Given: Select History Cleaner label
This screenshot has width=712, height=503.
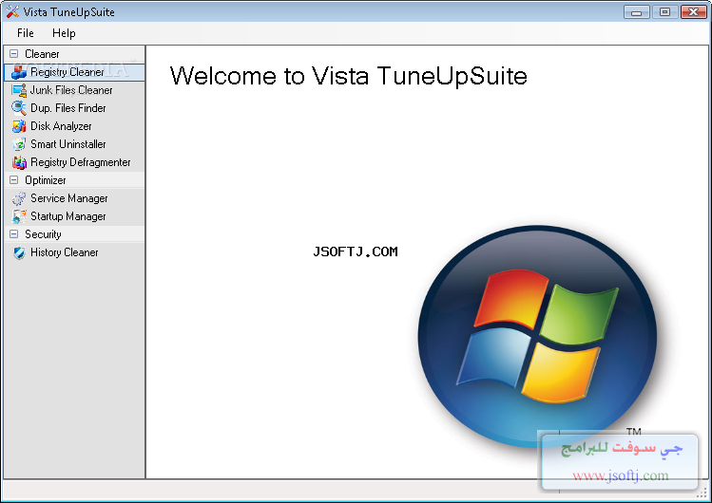Looking at the screenshot, I should pyautogui.click(x=64, y=252).
